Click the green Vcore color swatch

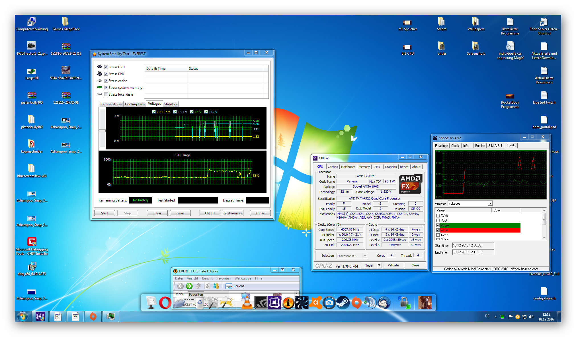click(x=480, y=225)
